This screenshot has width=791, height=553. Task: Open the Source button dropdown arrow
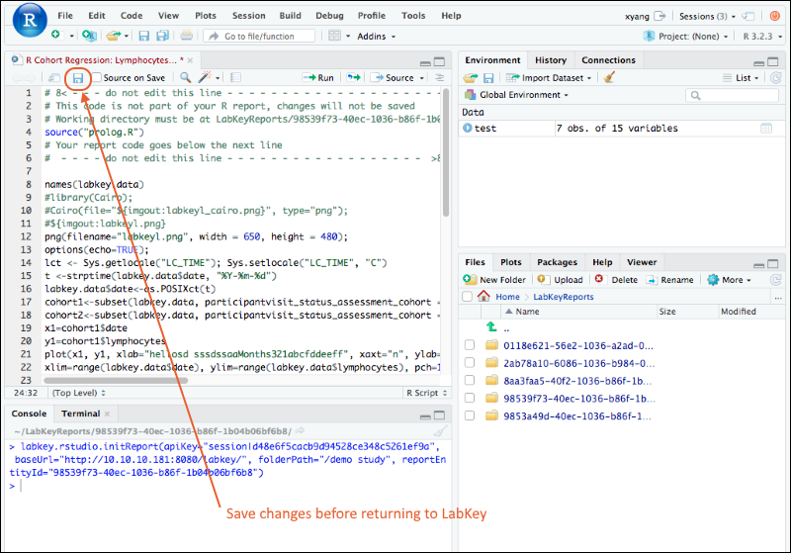point(422,78)
